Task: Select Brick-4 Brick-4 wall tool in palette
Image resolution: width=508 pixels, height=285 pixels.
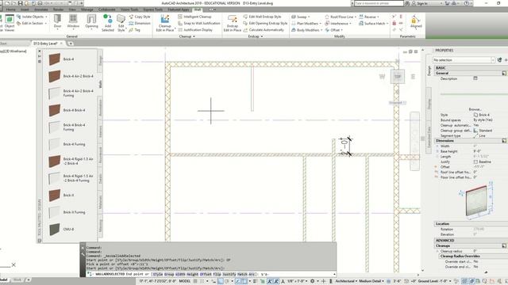Action: 67,110
